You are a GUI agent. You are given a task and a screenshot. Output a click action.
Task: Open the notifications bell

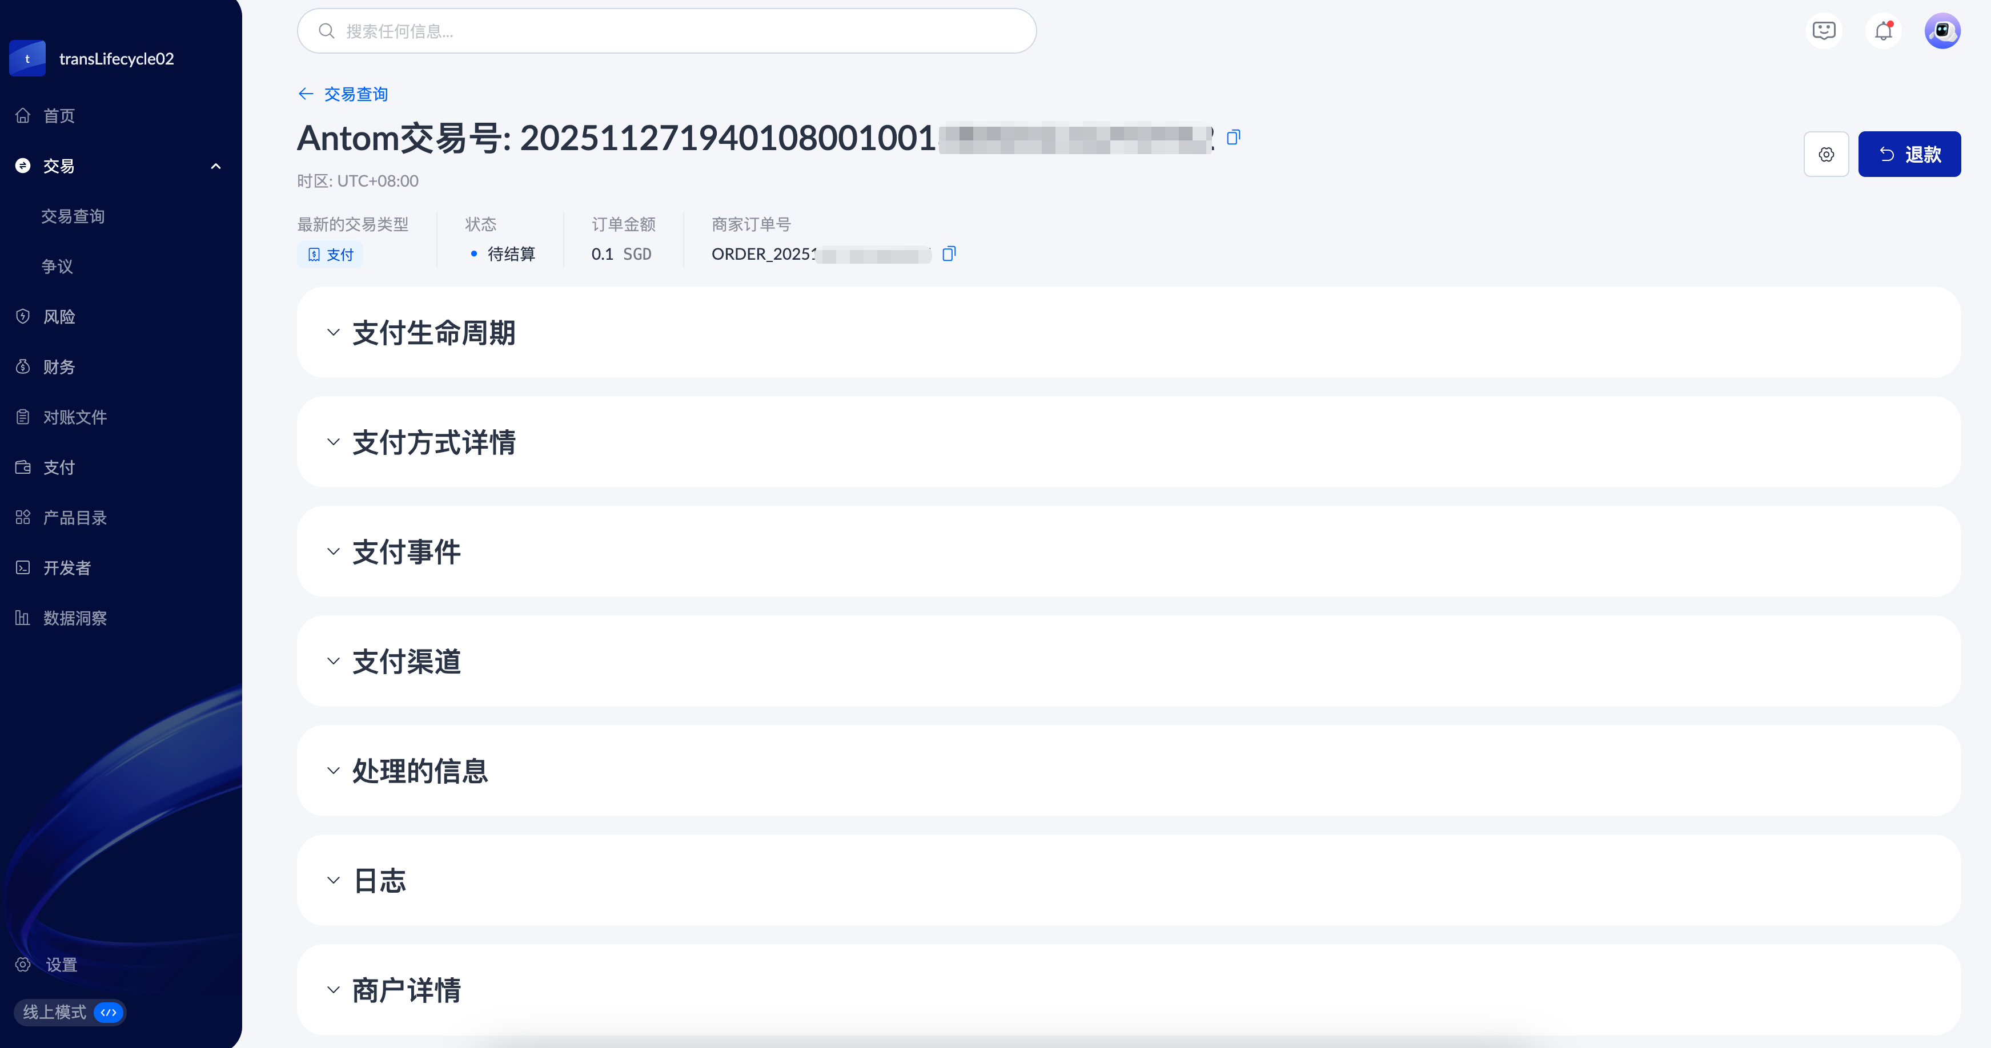tap(1883, 31)
